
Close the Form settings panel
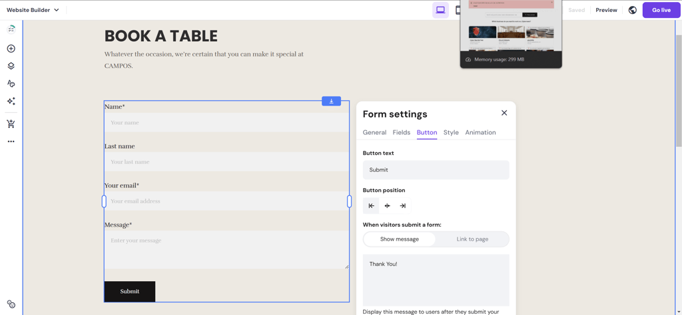point(504,113)
